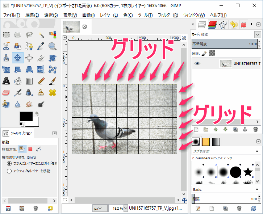Select 'Move grabbed layer or guide' radio option
Image resolution: width=263 pixels, height=214 pixels.
9,163
